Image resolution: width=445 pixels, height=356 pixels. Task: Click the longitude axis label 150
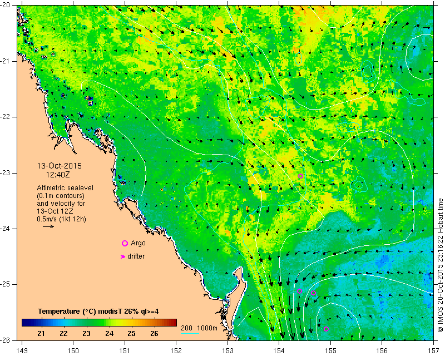pos(73,351)
